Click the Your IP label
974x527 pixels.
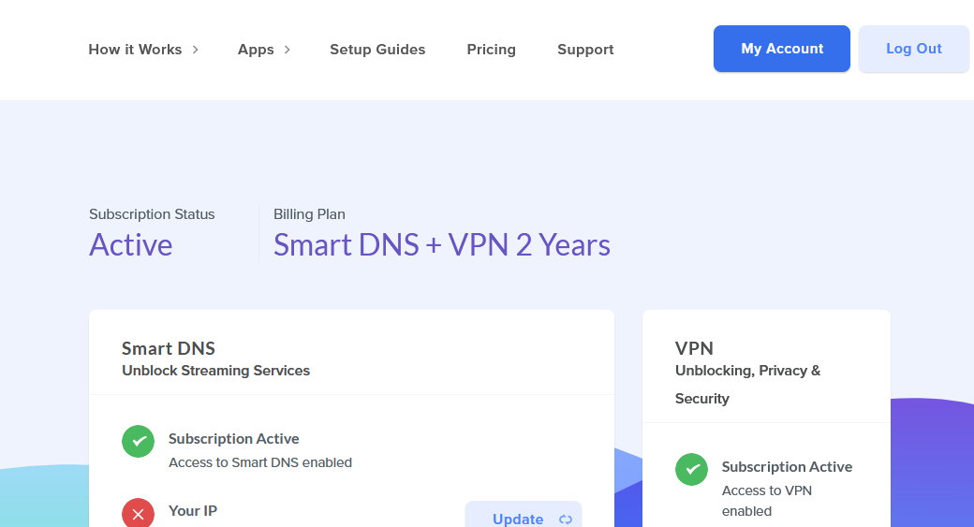coord(193,511)
